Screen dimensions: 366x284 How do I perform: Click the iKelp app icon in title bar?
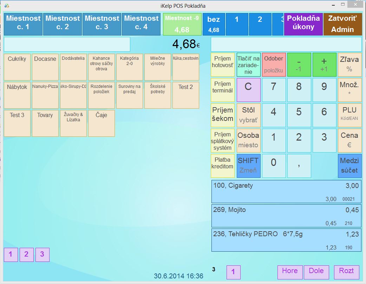[x=7, y=6]
